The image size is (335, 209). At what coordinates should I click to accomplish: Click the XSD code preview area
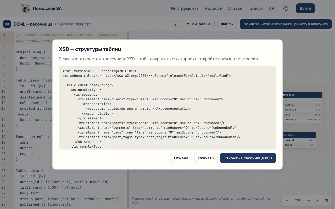coord(167,108)
